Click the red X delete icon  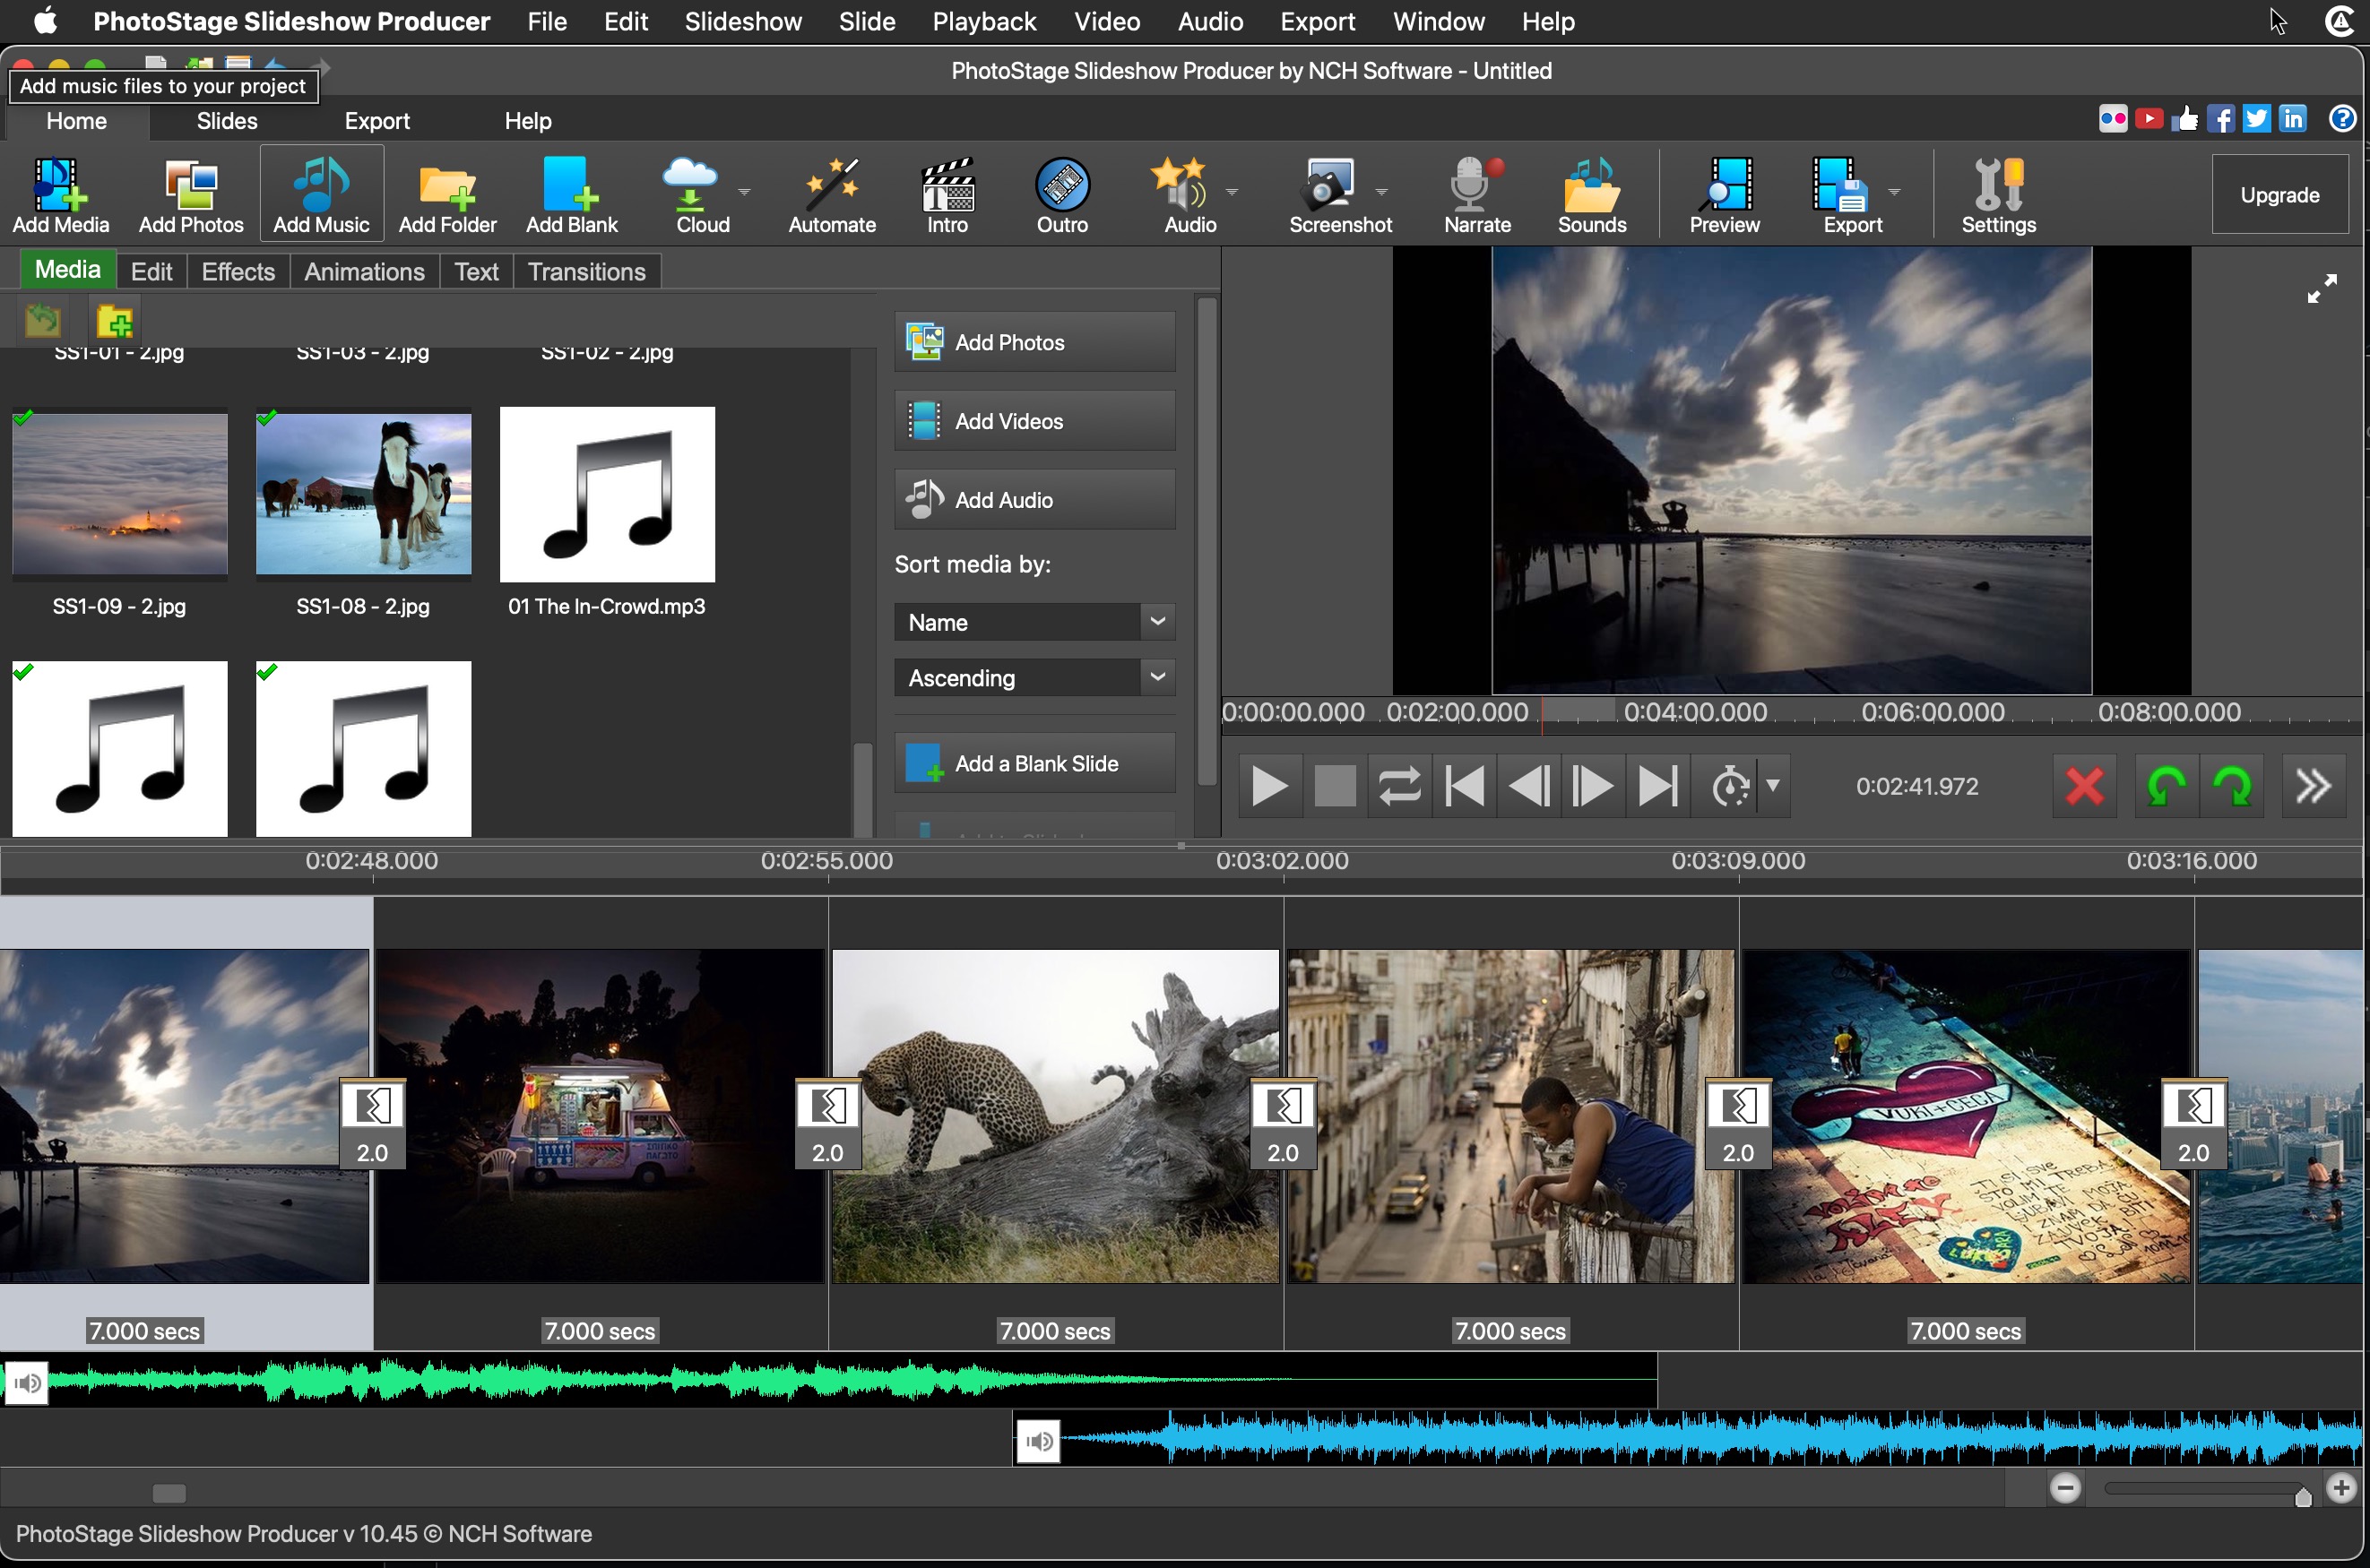[x=2084, y=786]
